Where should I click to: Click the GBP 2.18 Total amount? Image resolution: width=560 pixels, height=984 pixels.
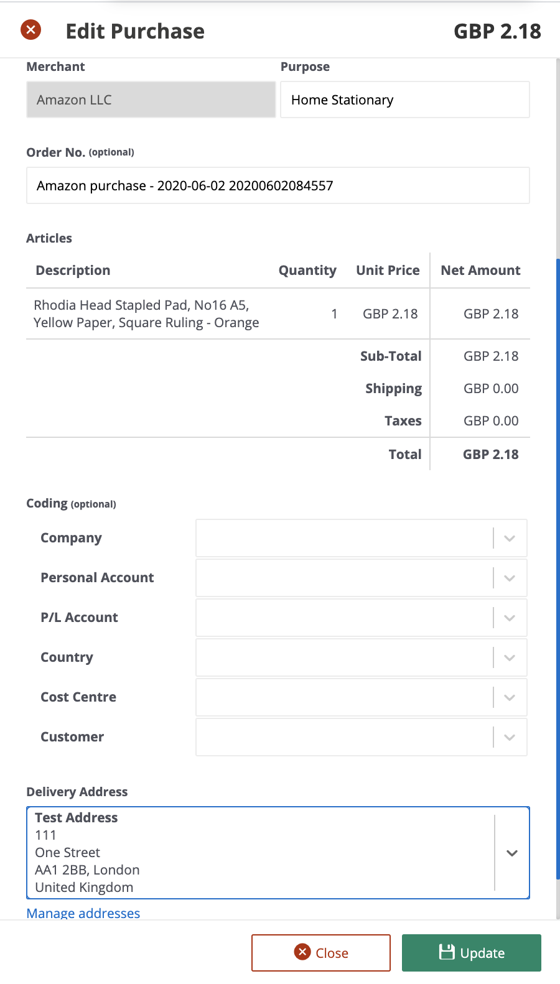coord(491,454)
